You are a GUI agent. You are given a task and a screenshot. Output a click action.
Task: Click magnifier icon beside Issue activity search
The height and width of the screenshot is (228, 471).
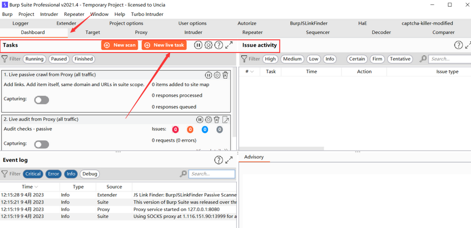coord(423,59)
